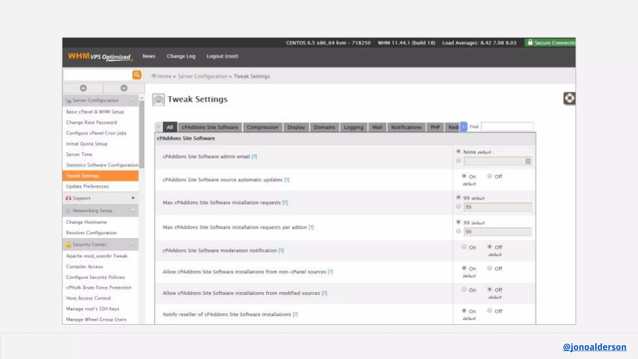
Task: Open help for cPAddons admin email [?]
Action: 254,156
